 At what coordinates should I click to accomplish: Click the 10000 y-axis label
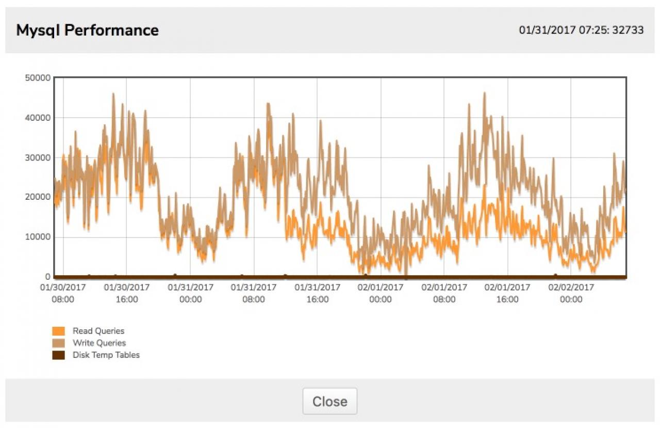(x=38, y=237)
